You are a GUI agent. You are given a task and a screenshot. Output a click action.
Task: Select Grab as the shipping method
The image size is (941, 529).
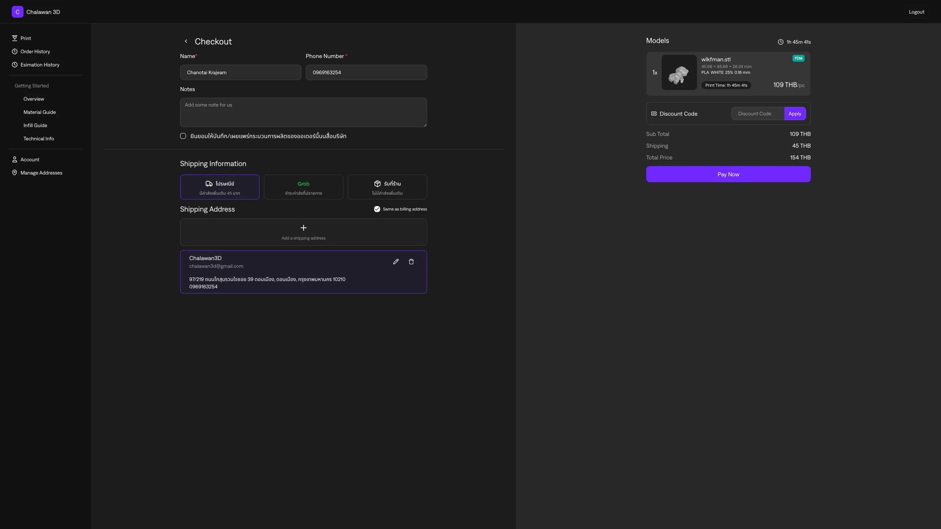[303, 187]
